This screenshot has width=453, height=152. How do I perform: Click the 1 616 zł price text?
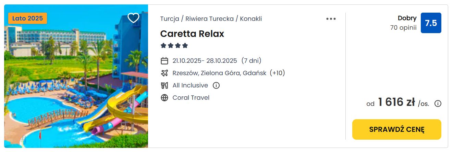tap(396, 102)
